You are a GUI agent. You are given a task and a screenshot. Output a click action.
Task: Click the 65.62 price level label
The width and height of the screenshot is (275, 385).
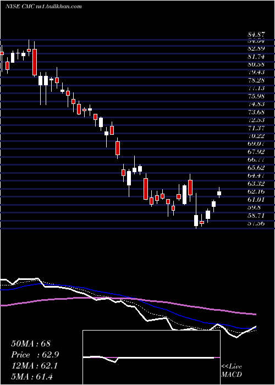pos(256,168)
